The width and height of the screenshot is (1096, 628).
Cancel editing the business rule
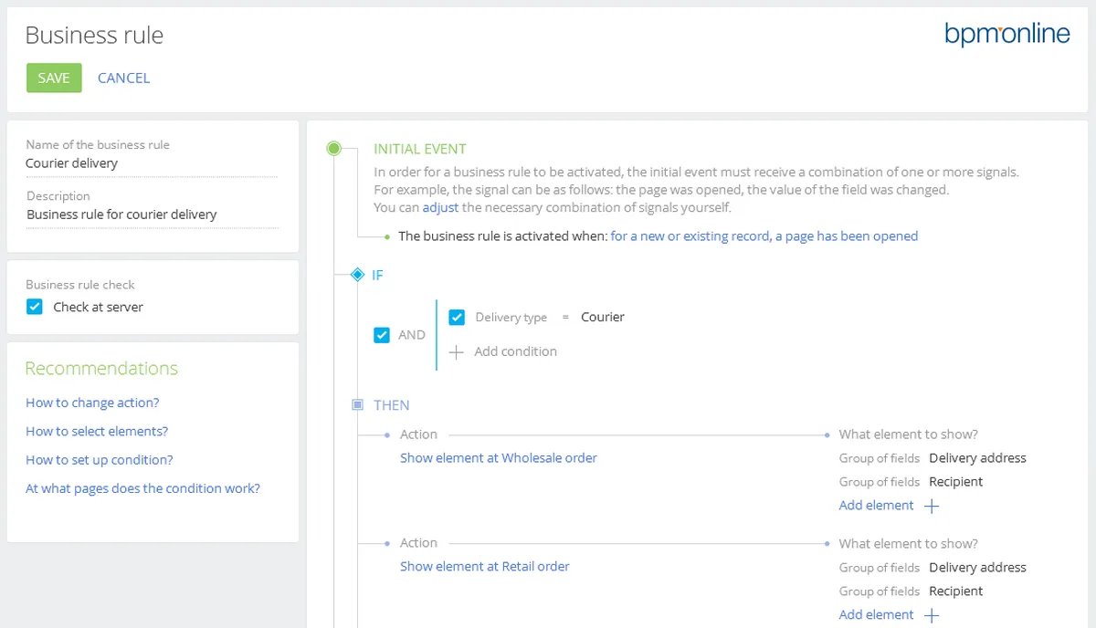[123, 78]
